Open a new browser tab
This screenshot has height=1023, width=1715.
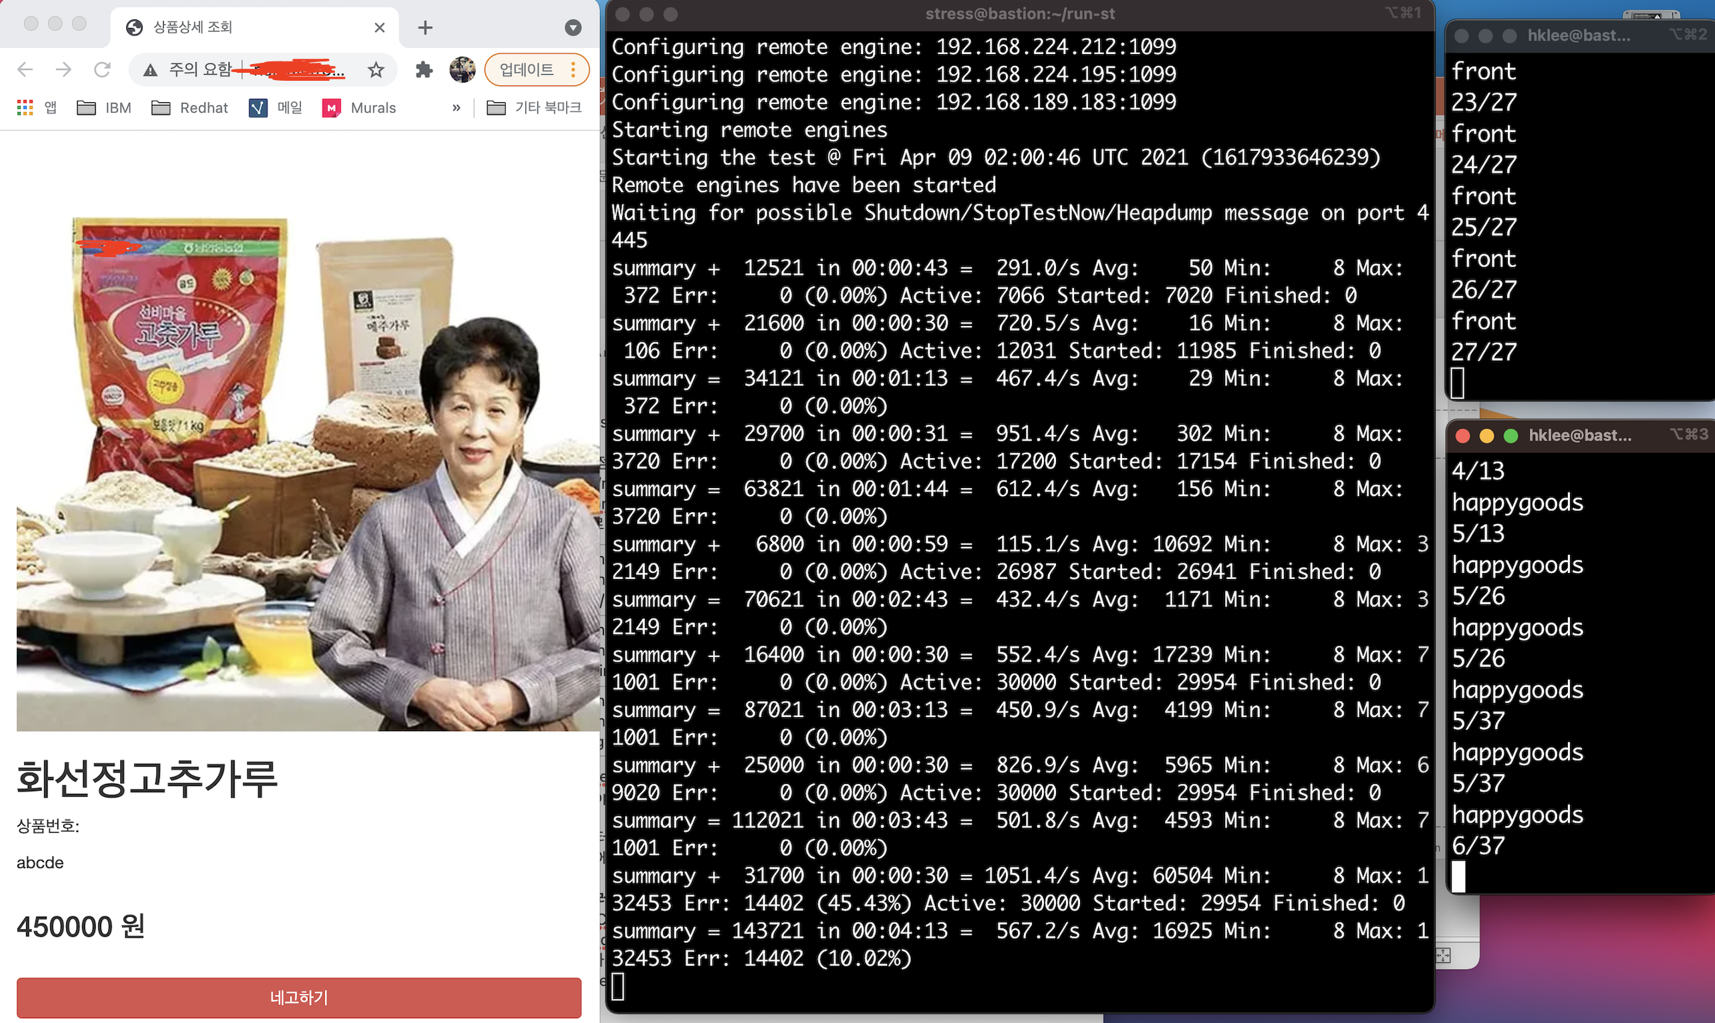425,27
